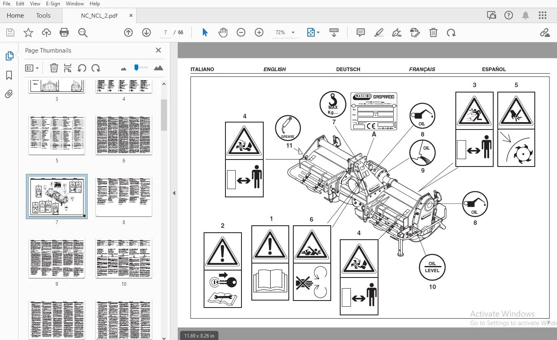The height and width of the screenshot is (340, 557).
Task: Select the page 4 thumbnail
Action: 124,86
